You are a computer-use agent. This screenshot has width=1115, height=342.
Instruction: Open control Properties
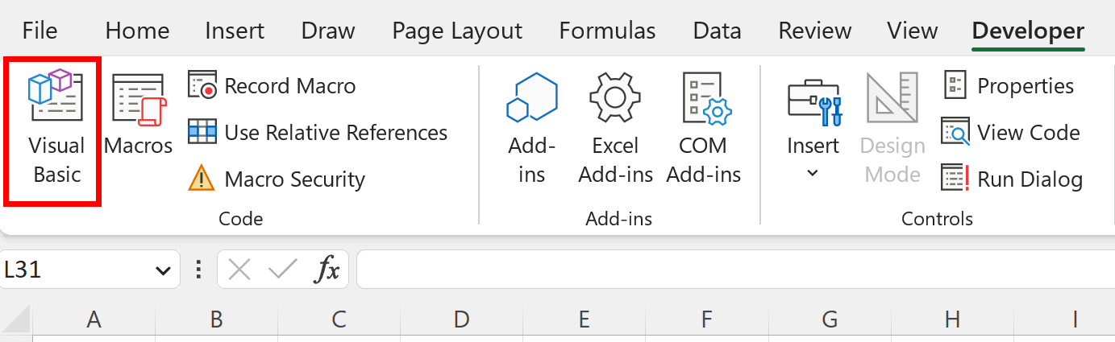pyautogui.click(x=1009, y=86)
